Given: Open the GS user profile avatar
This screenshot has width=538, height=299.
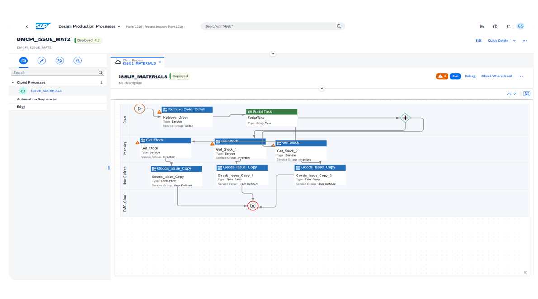Looking at the screenshot, I should click(x=520, y=26).
